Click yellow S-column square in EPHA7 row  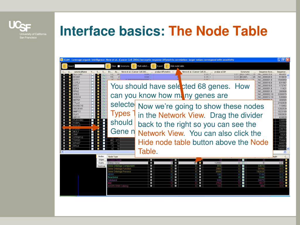[x=98, y=143]
